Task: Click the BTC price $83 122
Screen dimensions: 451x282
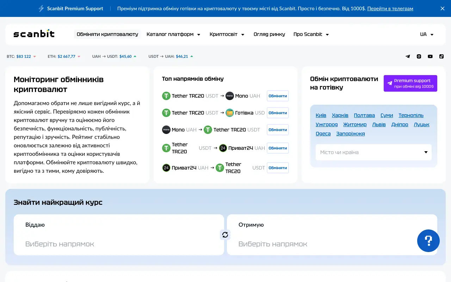Action: coord(24,56)
